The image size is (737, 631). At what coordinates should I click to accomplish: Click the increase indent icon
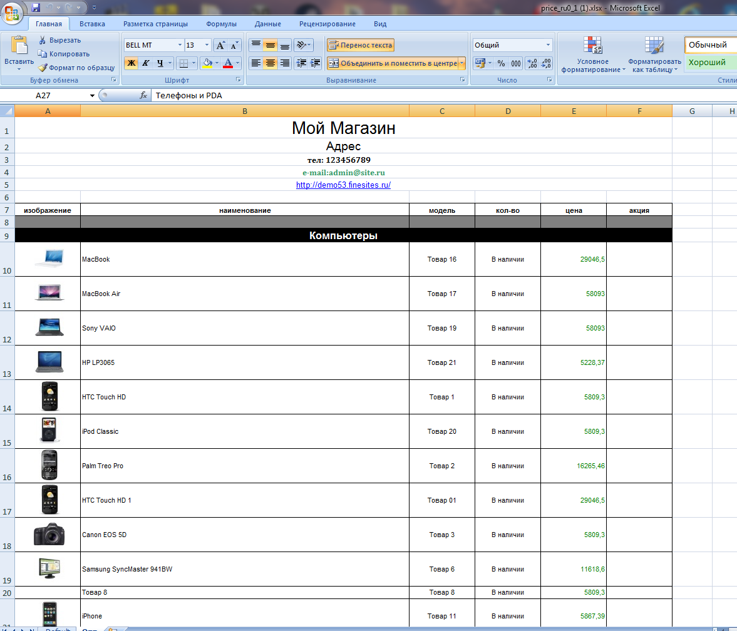point(315,63)
